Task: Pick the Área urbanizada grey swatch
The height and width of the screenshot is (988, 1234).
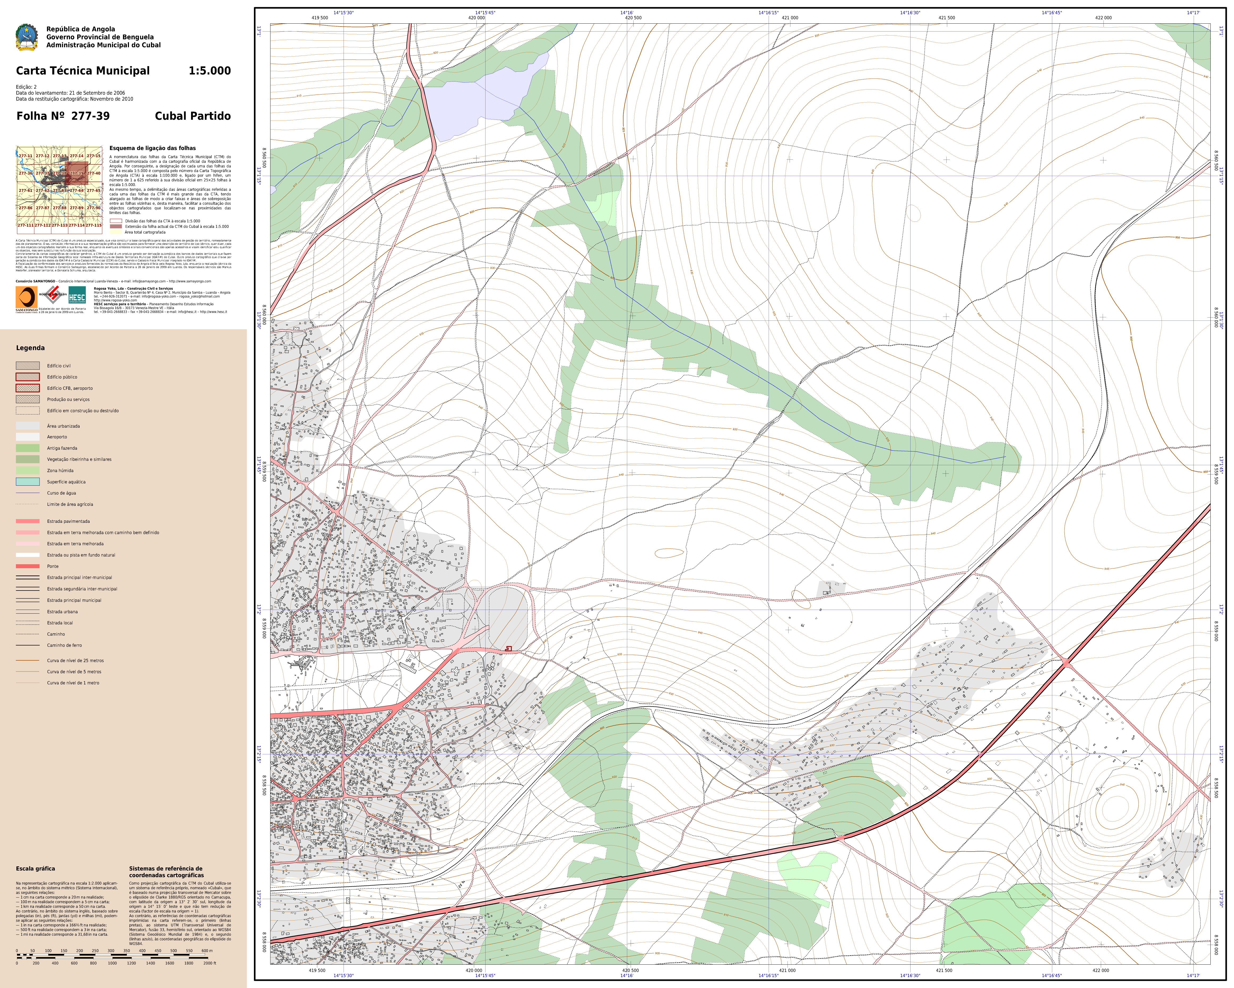Action: point(28,426)
